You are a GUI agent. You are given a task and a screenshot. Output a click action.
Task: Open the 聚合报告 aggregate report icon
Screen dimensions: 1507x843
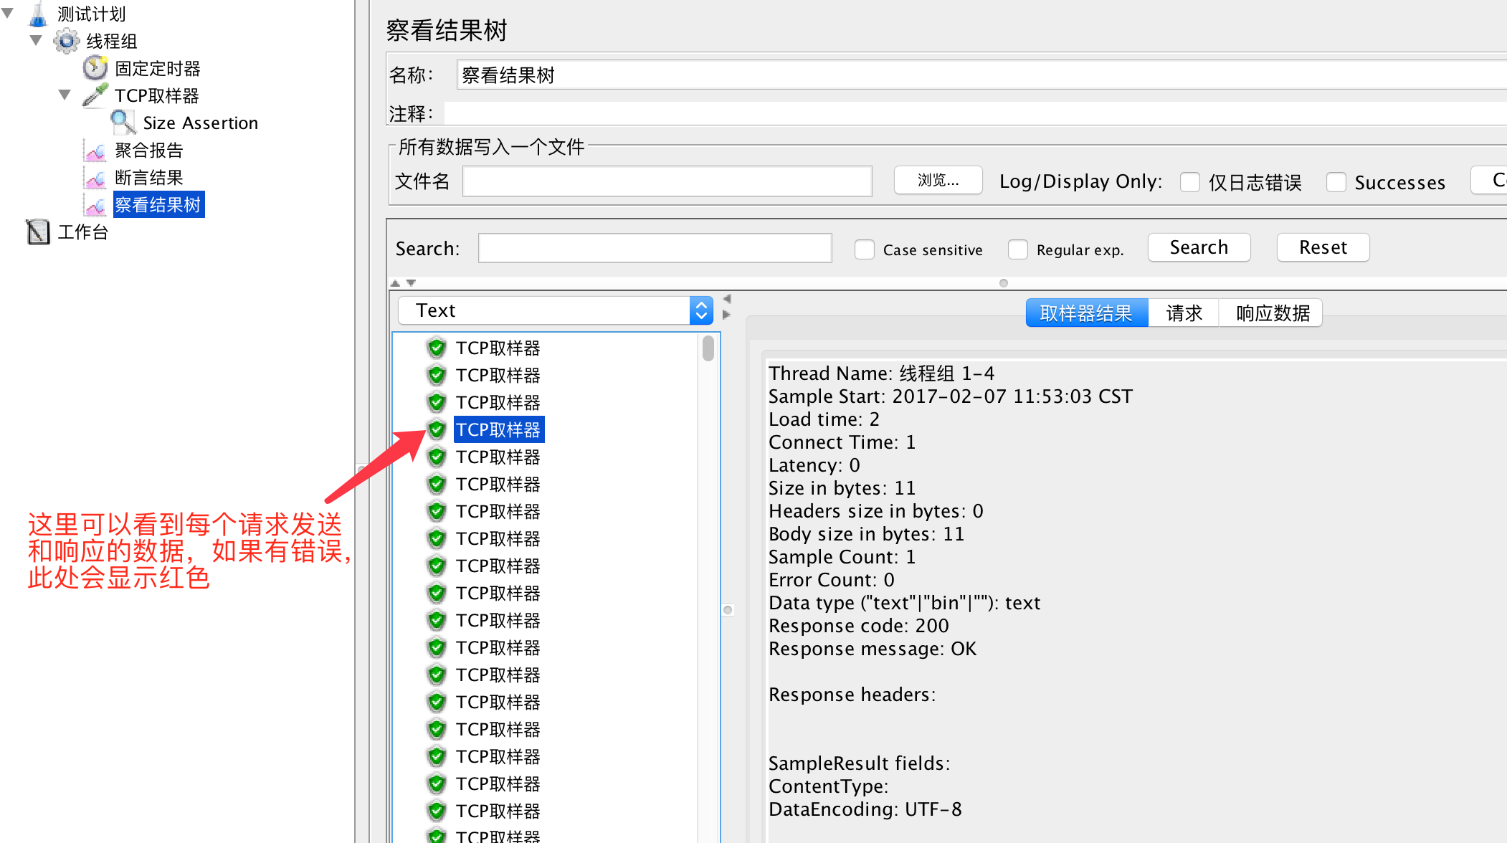pyautogui.click(x=95, y=150)
